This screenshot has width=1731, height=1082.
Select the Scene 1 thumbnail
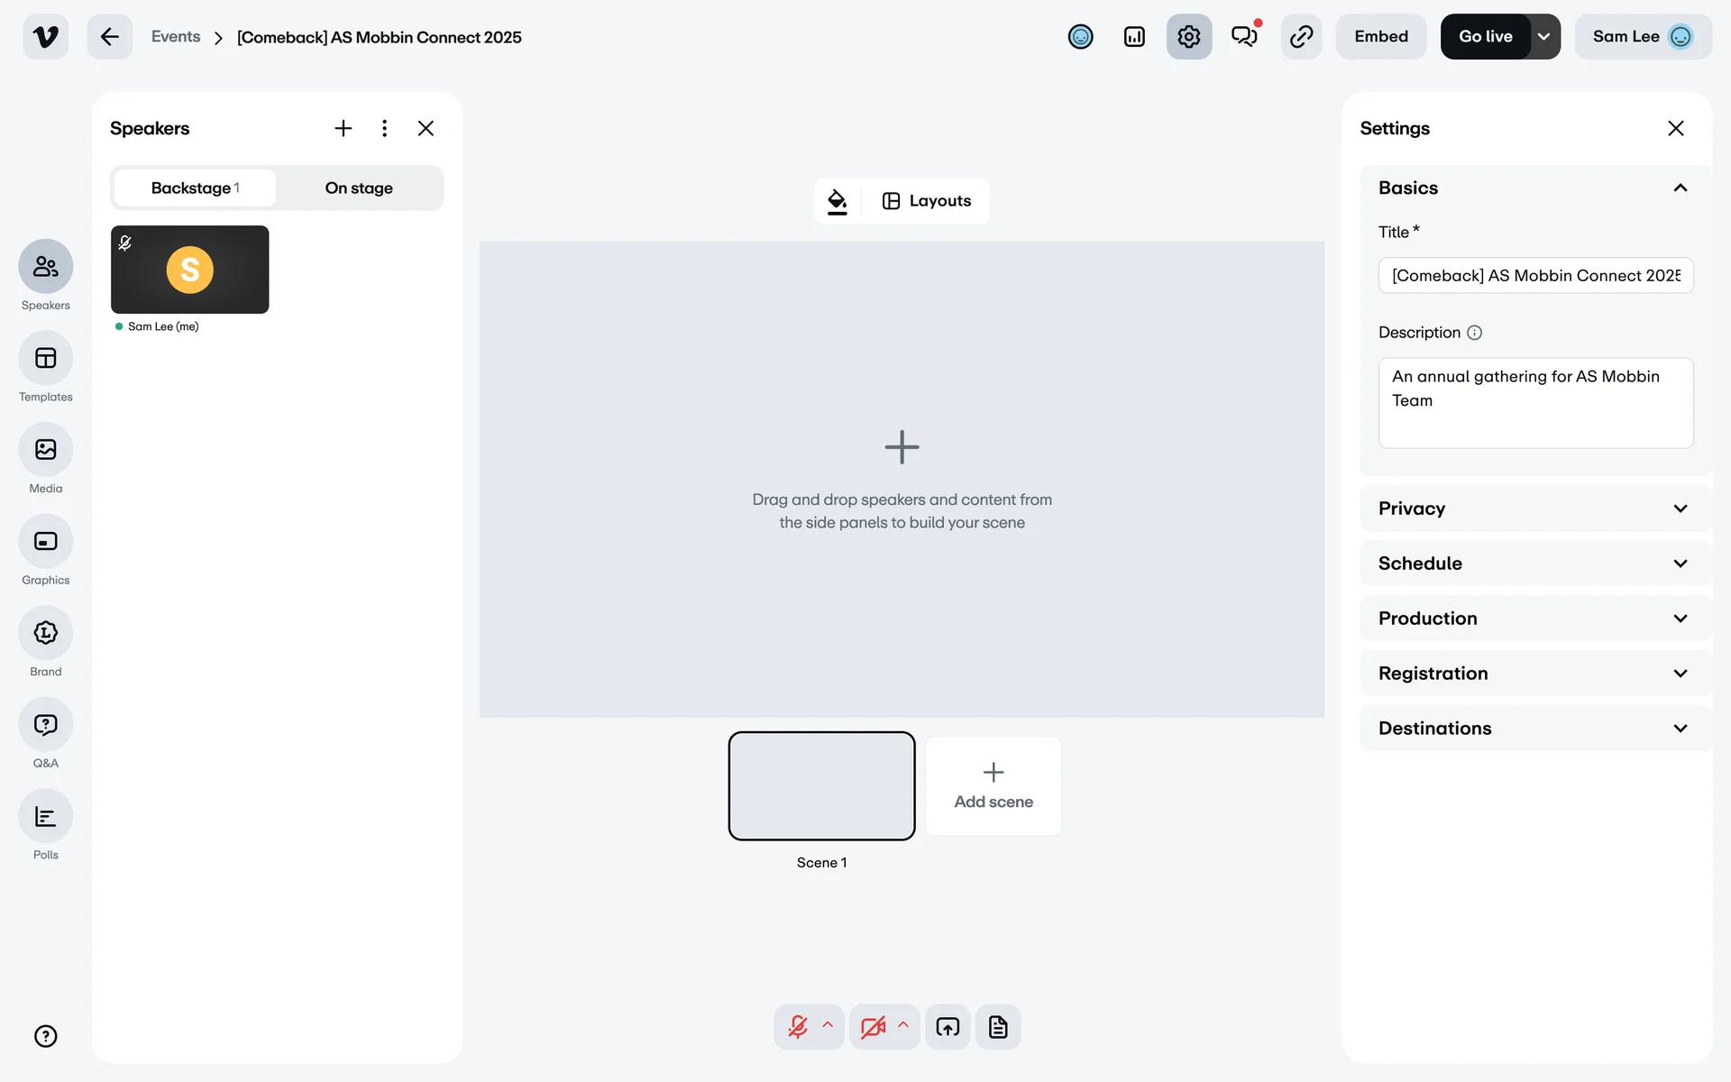pos(821,785)
